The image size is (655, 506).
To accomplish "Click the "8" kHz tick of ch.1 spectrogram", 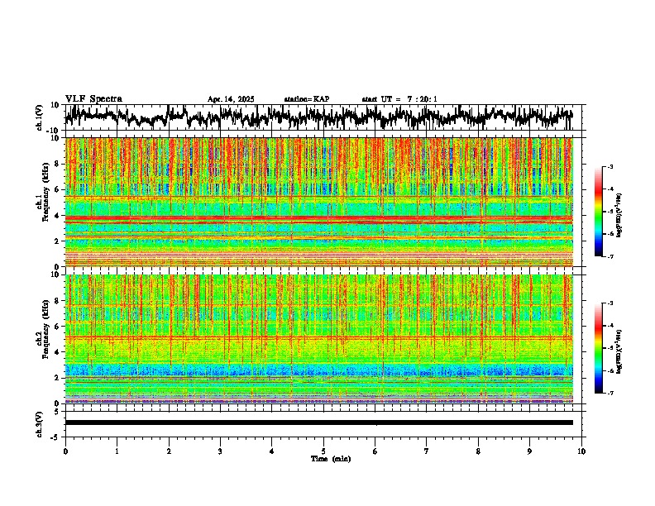I will 58,164.
